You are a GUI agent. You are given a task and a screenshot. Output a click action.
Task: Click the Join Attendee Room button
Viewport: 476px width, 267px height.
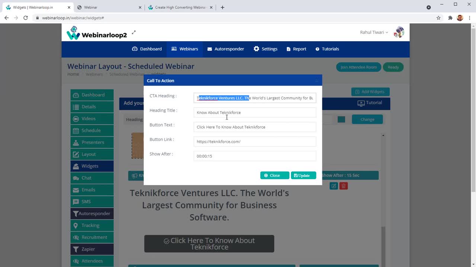click(x=358, y=67)
